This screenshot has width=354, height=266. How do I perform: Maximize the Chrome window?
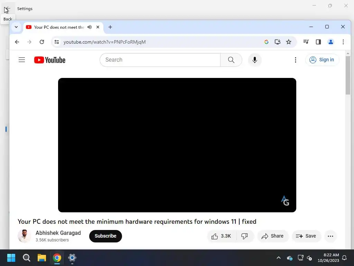tap(327, 27)
